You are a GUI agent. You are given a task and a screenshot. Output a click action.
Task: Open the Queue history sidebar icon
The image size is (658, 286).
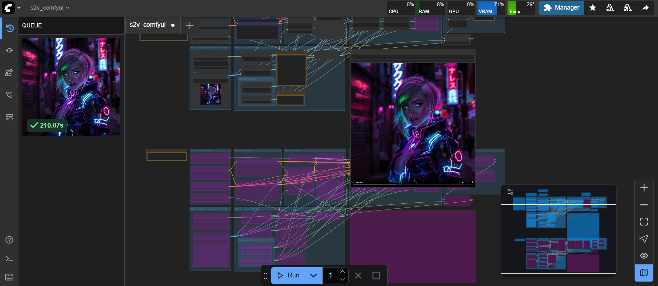point(10,28)
